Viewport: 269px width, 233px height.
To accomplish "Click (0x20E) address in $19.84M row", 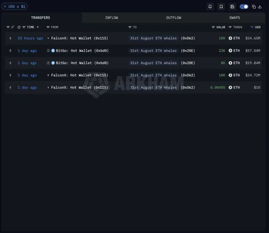I will pyautogui.click(x=188, y=63).
